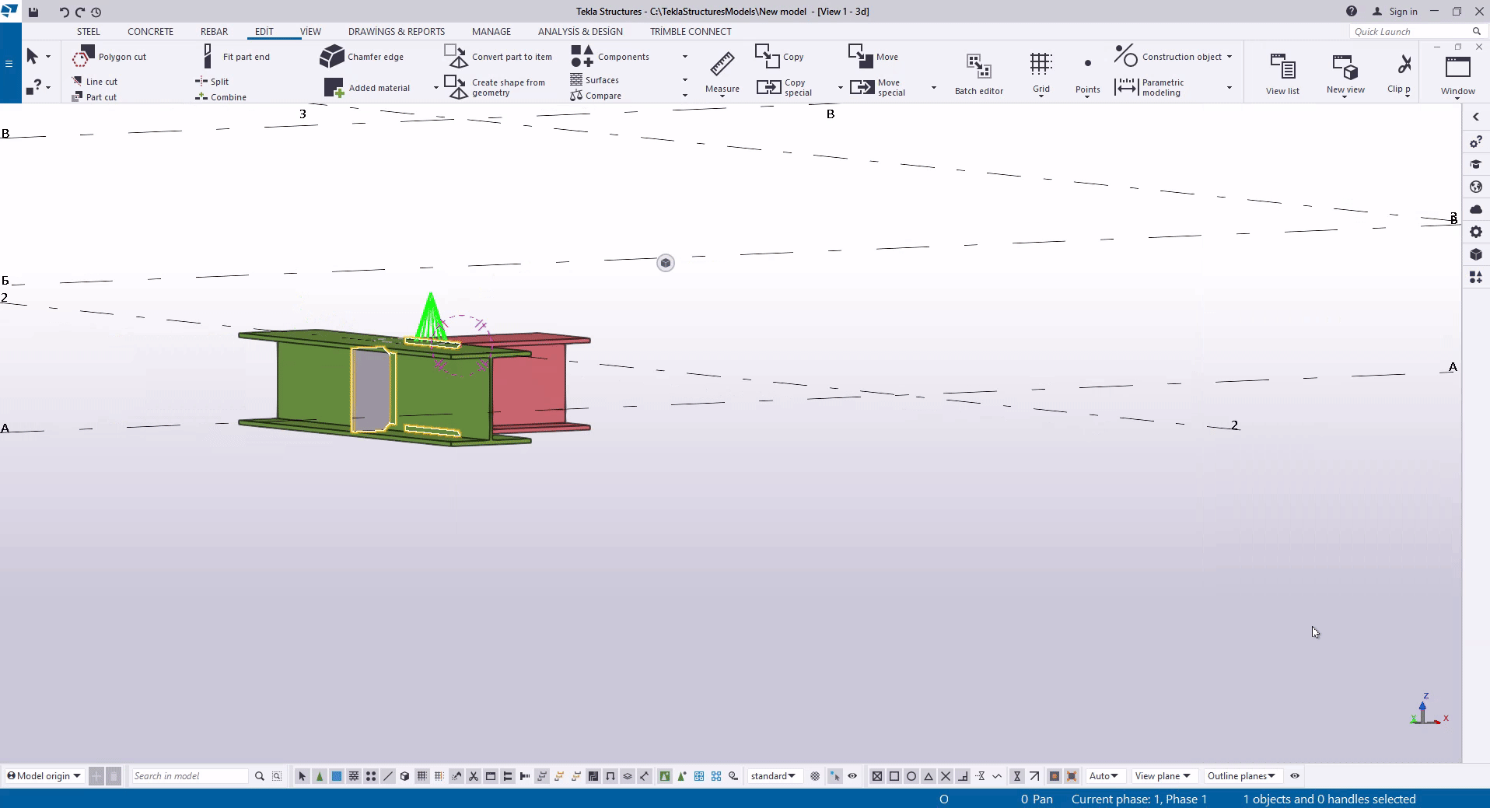Open the Outline planes dropdown
Image resolution: width=1490 pixels, height=808 pixels.
[x=1242, y=776]
